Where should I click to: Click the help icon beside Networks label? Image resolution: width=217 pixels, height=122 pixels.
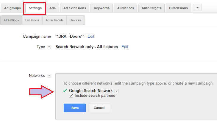(x=49, y=76)
